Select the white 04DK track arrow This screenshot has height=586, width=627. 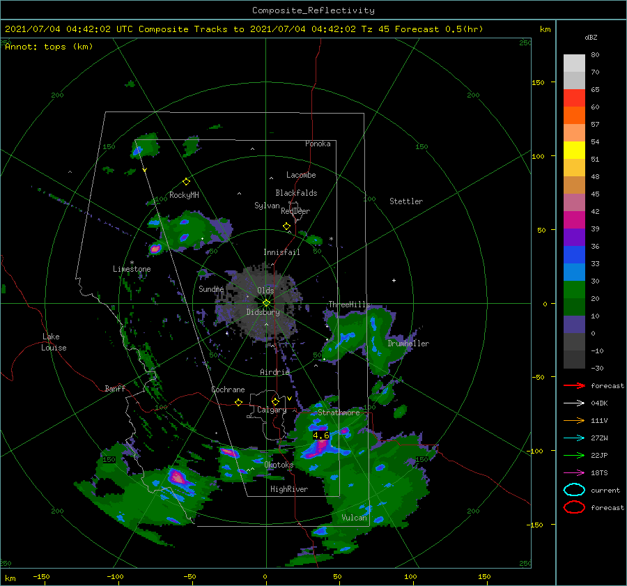tap(574, 403)
